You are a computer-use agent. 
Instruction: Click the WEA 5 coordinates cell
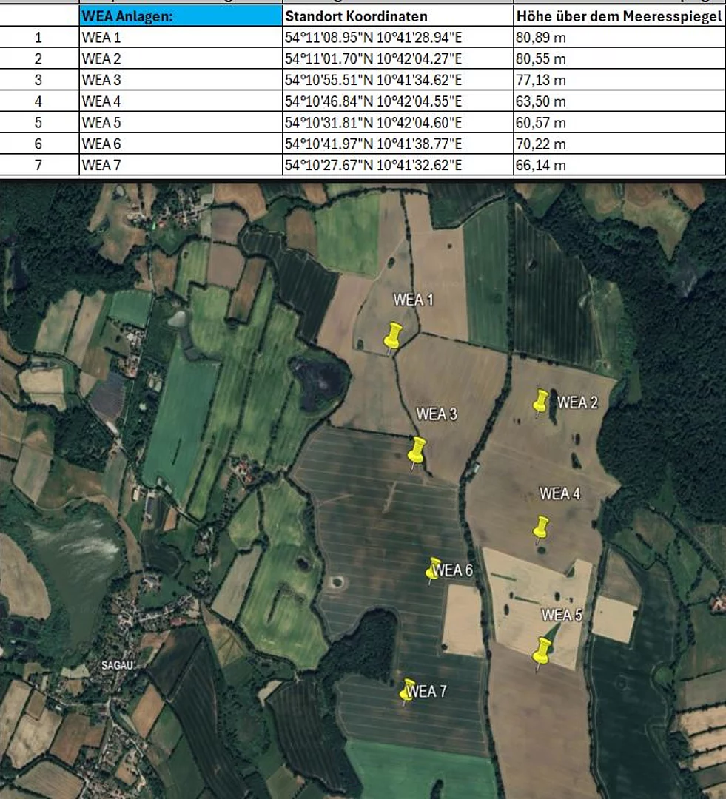[397, 123]
